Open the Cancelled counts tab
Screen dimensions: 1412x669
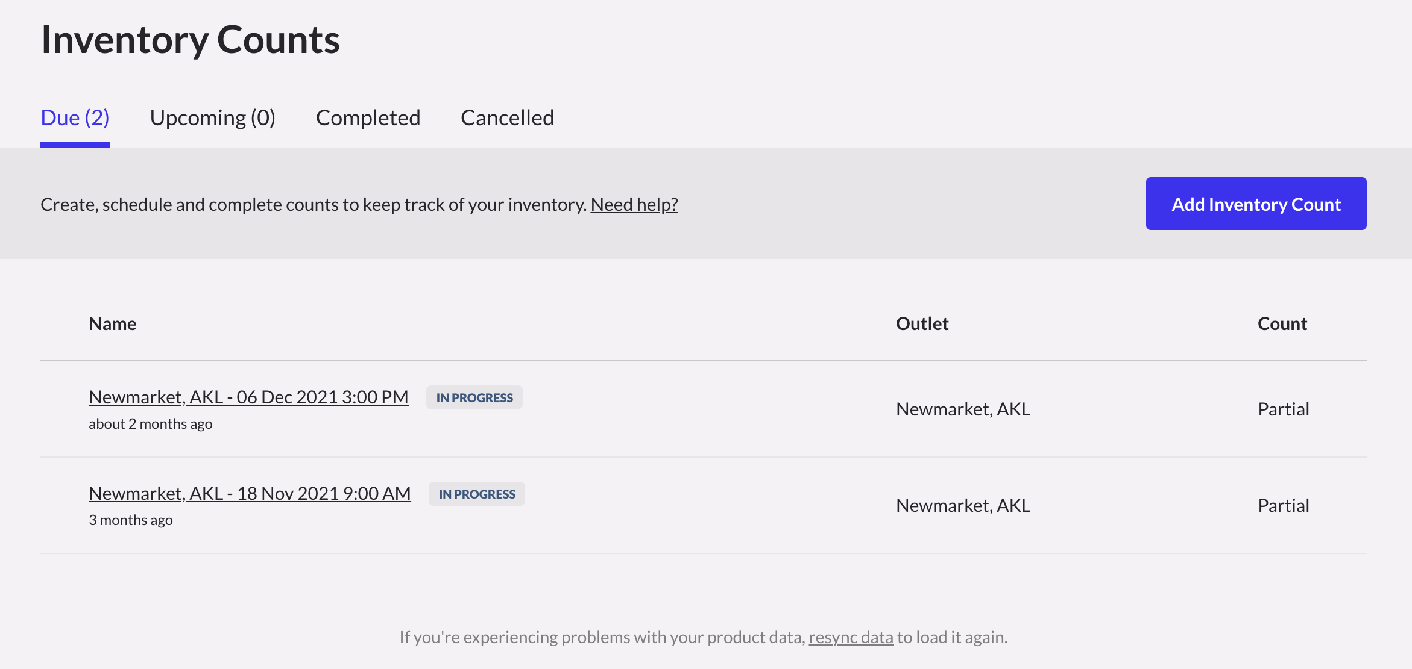coord(508,118)
